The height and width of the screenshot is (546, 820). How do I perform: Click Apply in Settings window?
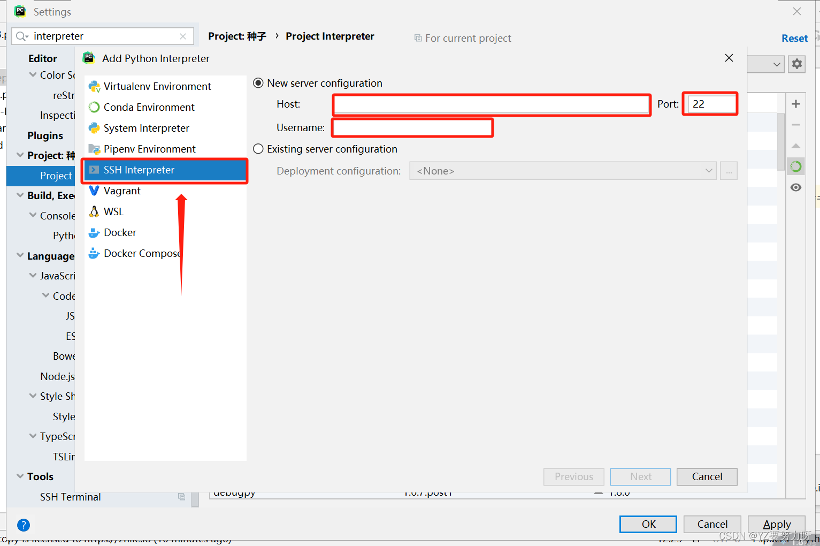(x=777, y=524)
